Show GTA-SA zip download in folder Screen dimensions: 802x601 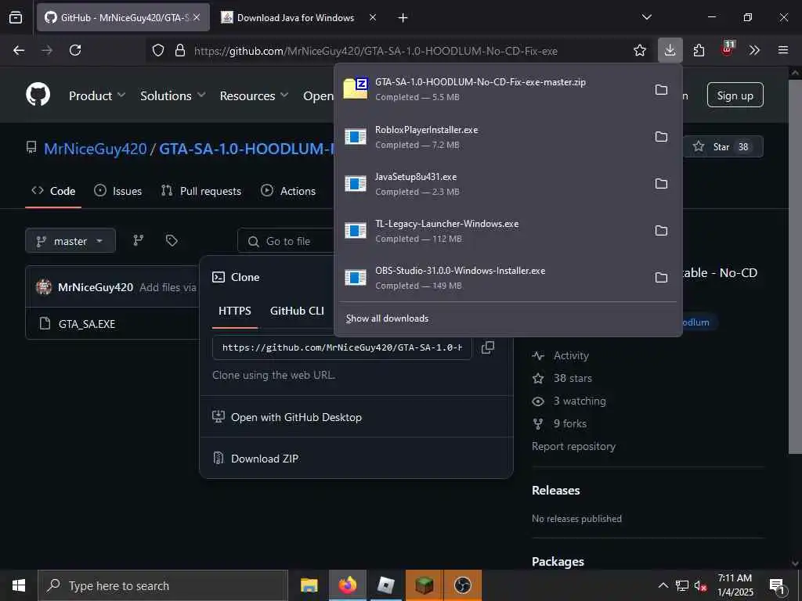click(661, 89)
